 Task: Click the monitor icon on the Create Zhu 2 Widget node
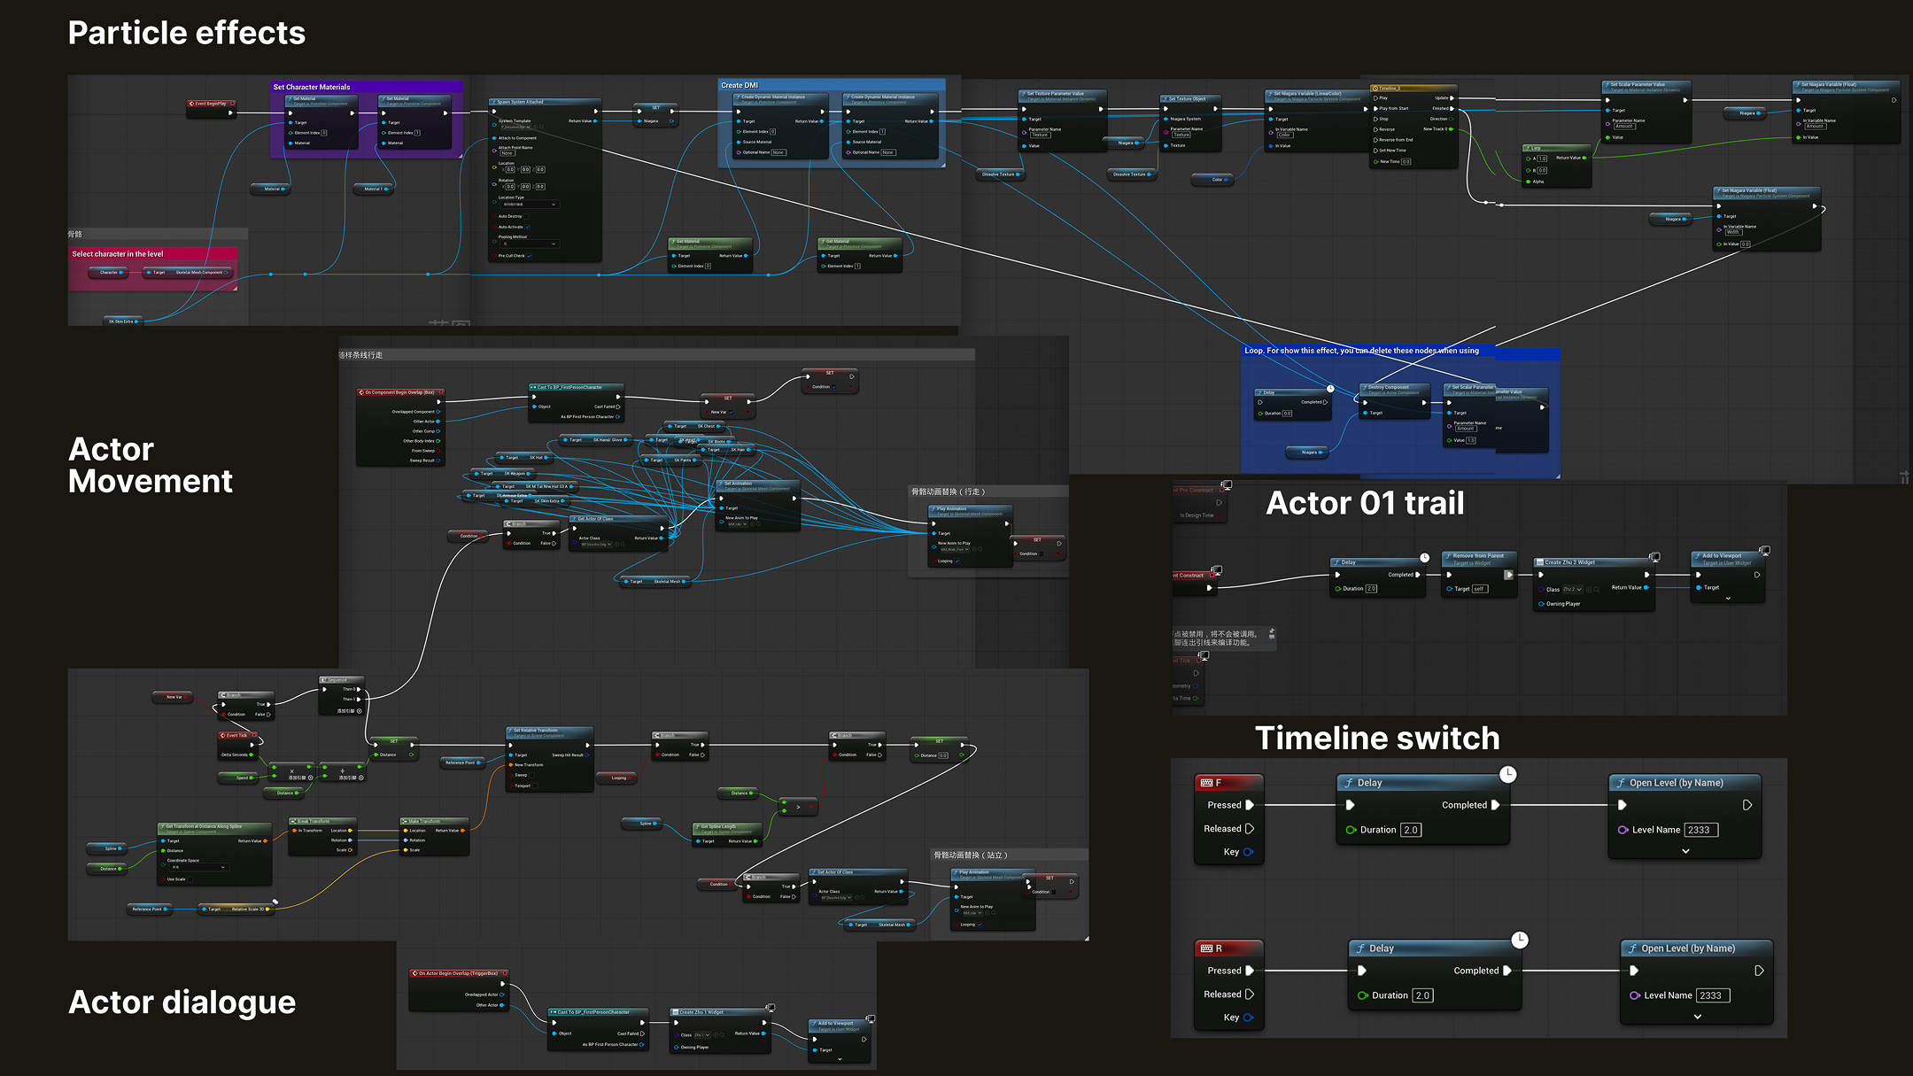tap(1654, 557)
